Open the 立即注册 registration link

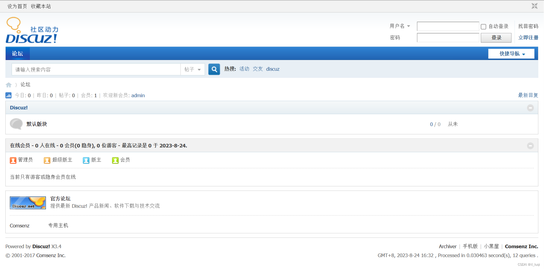point(528,37)
